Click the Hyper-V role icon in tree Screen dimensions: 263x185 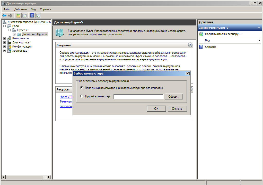tap(14, 30)
